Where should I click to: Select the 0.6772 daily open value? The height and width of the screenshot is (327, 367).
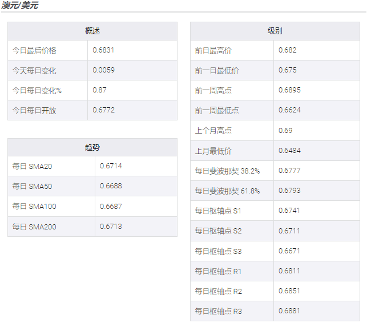(103, 110)
